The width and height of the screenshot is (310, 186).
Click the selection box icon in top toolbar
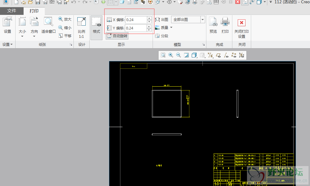point(110,2)
